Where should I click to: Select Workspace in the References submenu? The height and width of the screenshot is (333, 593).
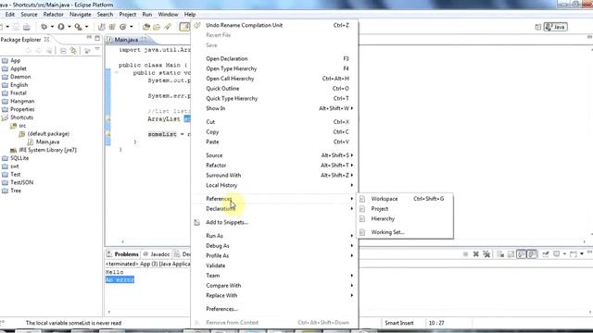pyautogui.click(x=405, y=199)
